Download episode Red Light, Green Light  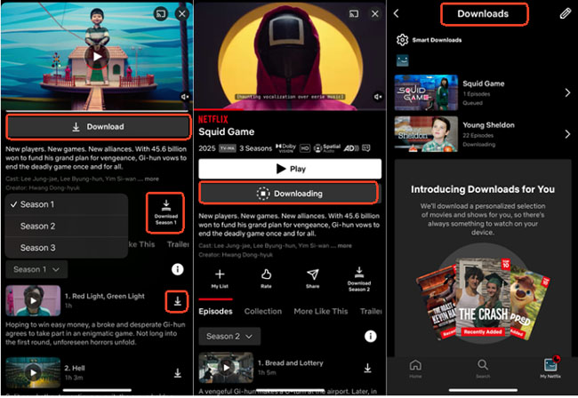[x=177, y=301]
